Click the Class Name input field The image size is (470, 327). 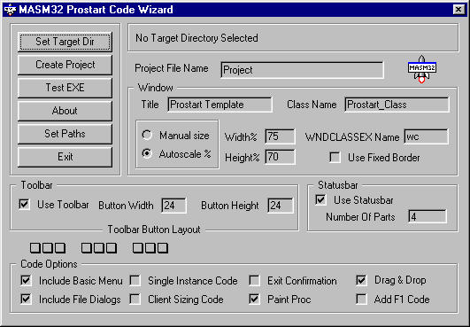[397, 105]
